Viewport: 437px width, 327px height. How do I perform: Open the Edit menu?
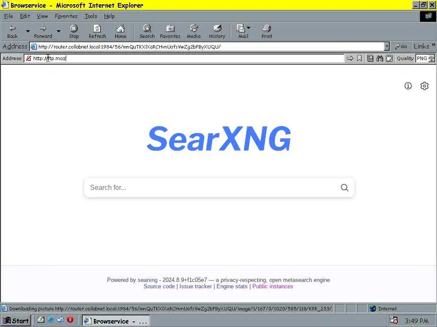25,16
